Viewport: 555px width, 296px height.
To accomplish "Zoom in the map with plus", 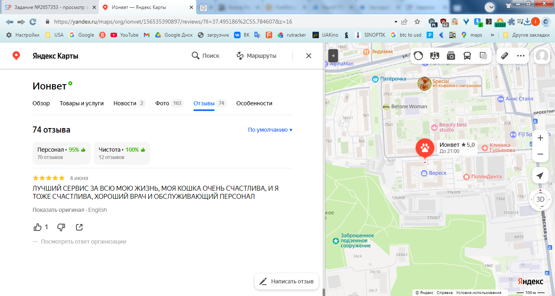I will [540, 138].
